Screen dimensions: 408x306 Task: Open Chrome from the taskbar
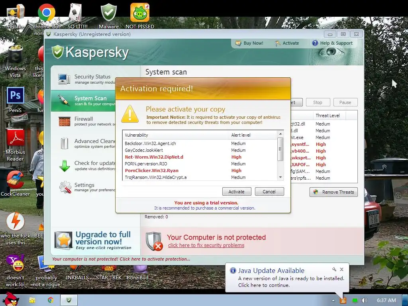click(51, 300)
